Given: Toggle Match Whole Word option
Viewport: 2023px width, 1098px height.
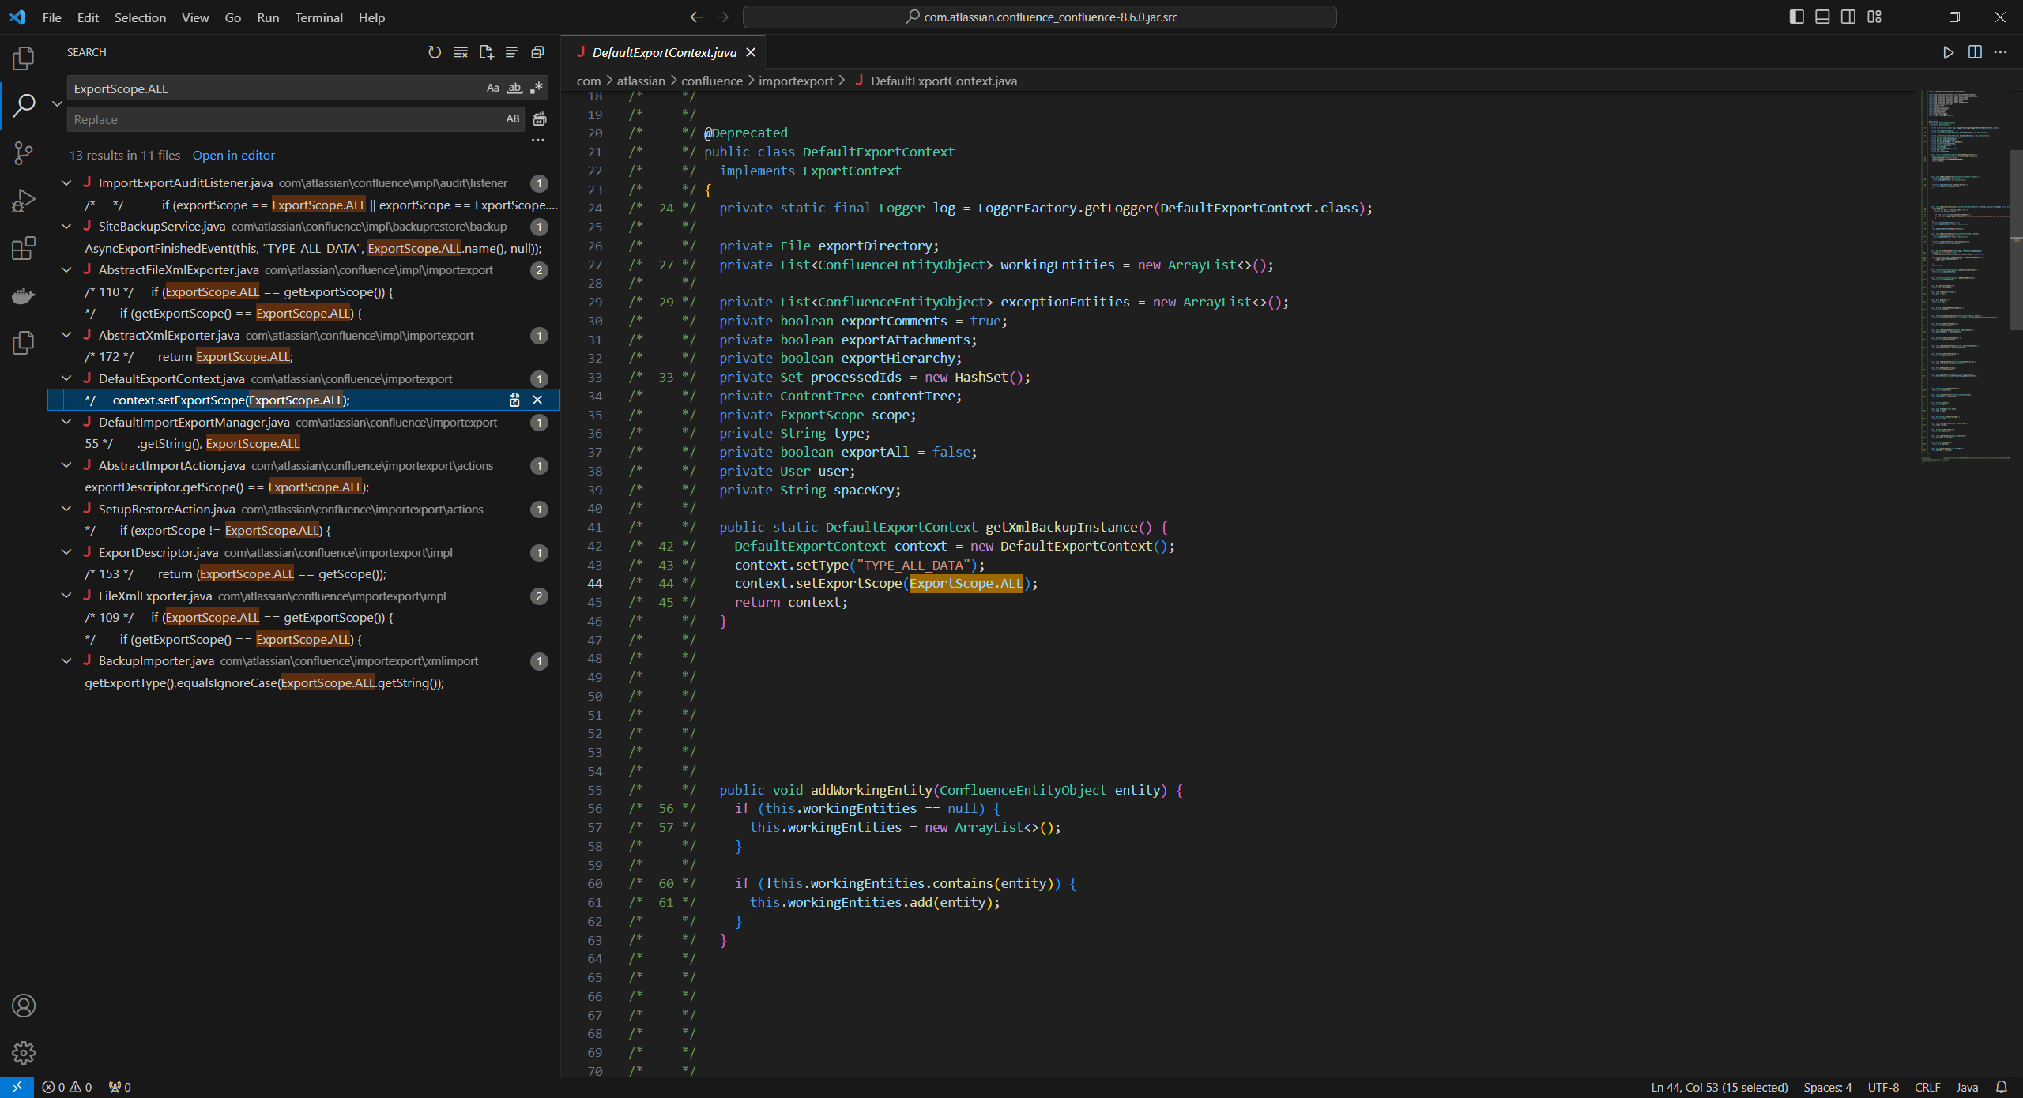Looking at the screenshot, I should [x=514, y=88].
